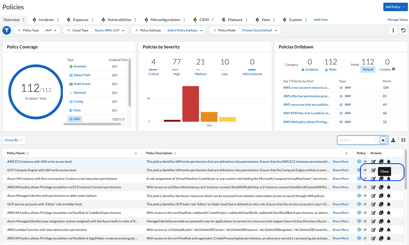Viewport: 409px width, 245px height.
Task: Open the filter bar three-dot options
Action: pyautogui.click(x=393, y=30)
